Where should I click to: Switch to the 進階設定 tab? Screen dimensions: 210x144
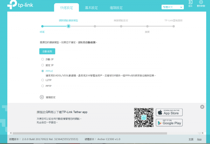tap(116, 8)
